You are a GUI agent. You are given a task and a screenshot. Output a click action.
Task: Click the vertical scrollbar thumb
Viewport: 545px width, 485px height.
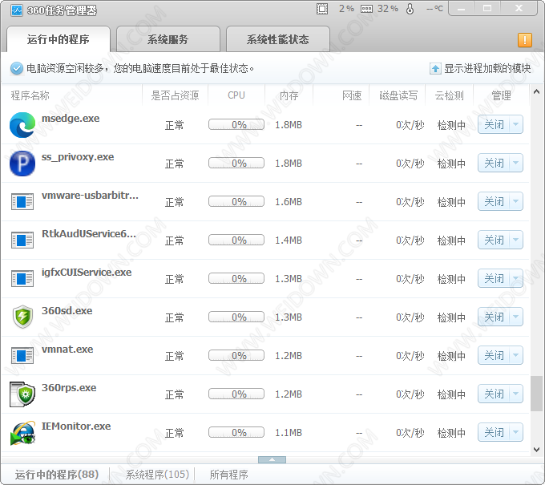click(536, 394)
